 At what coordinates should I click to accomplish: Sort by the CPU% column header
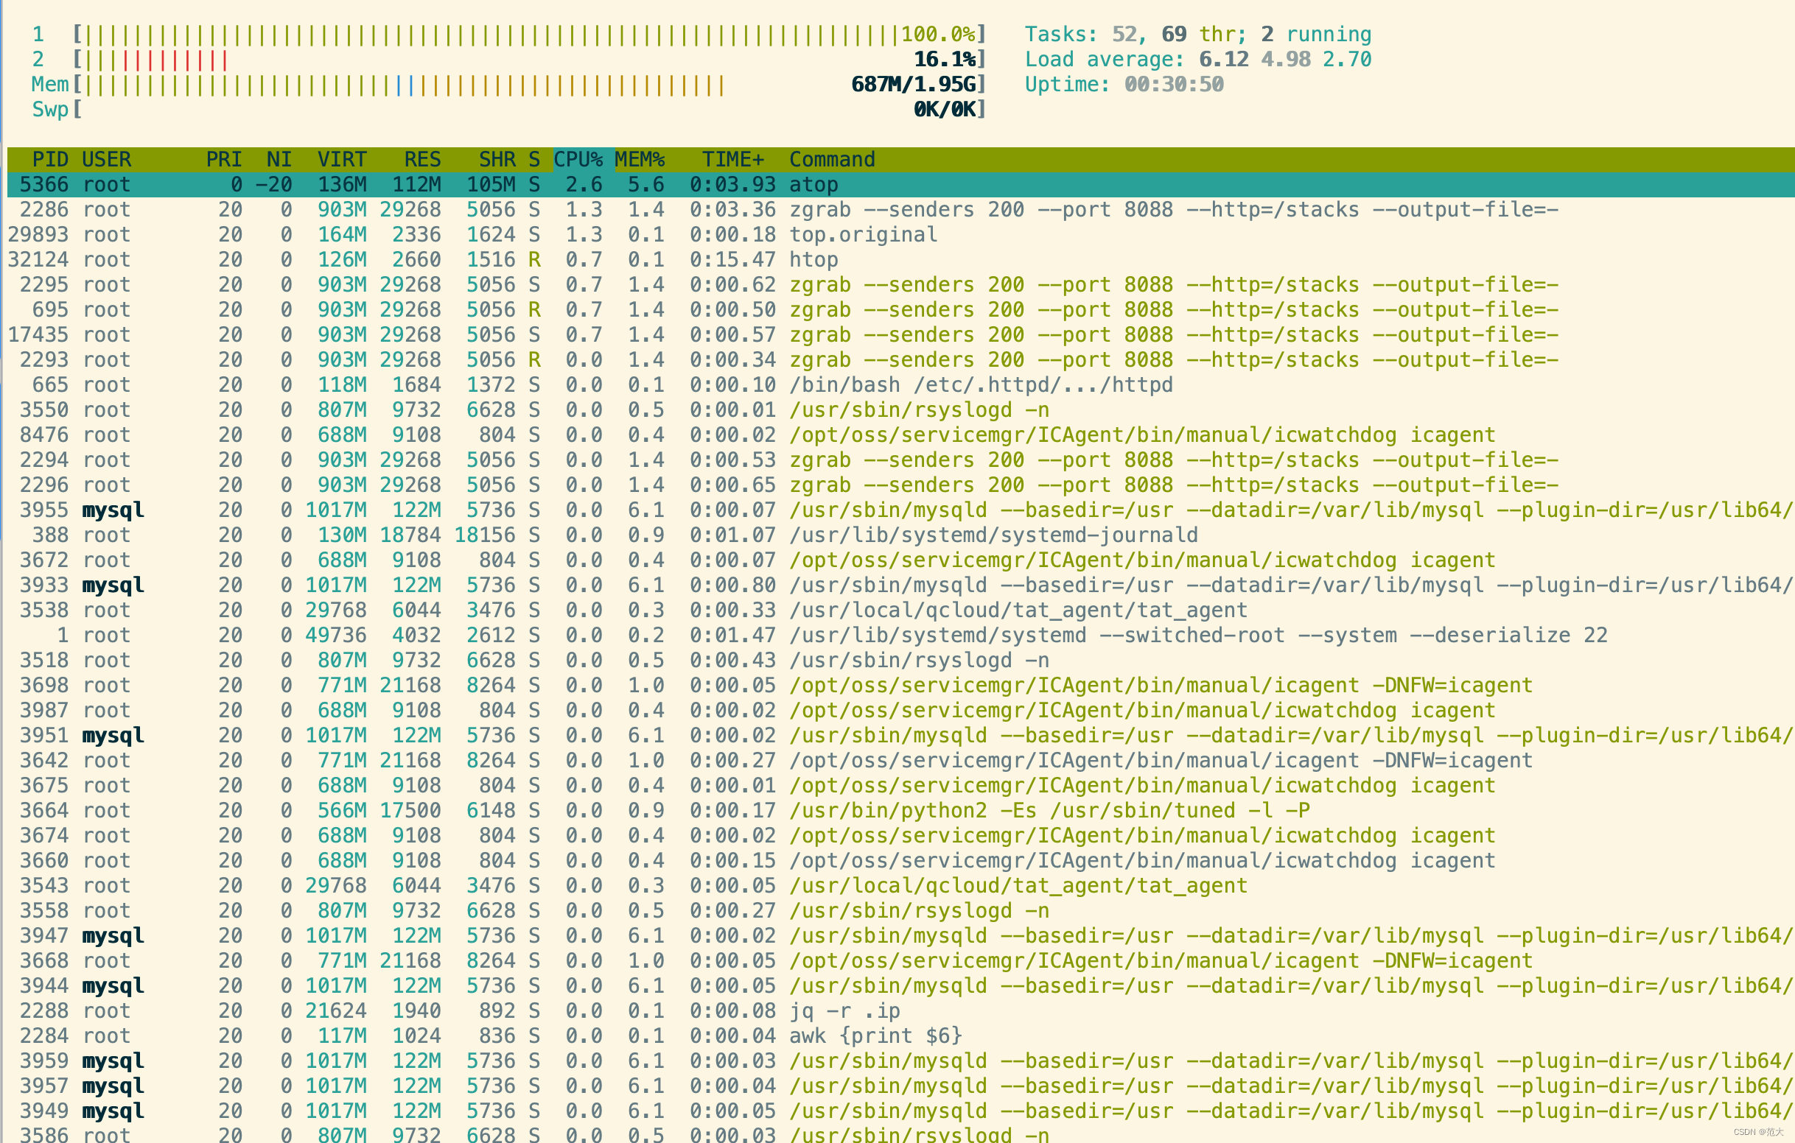pyautogui.click(x=578, y=160)
